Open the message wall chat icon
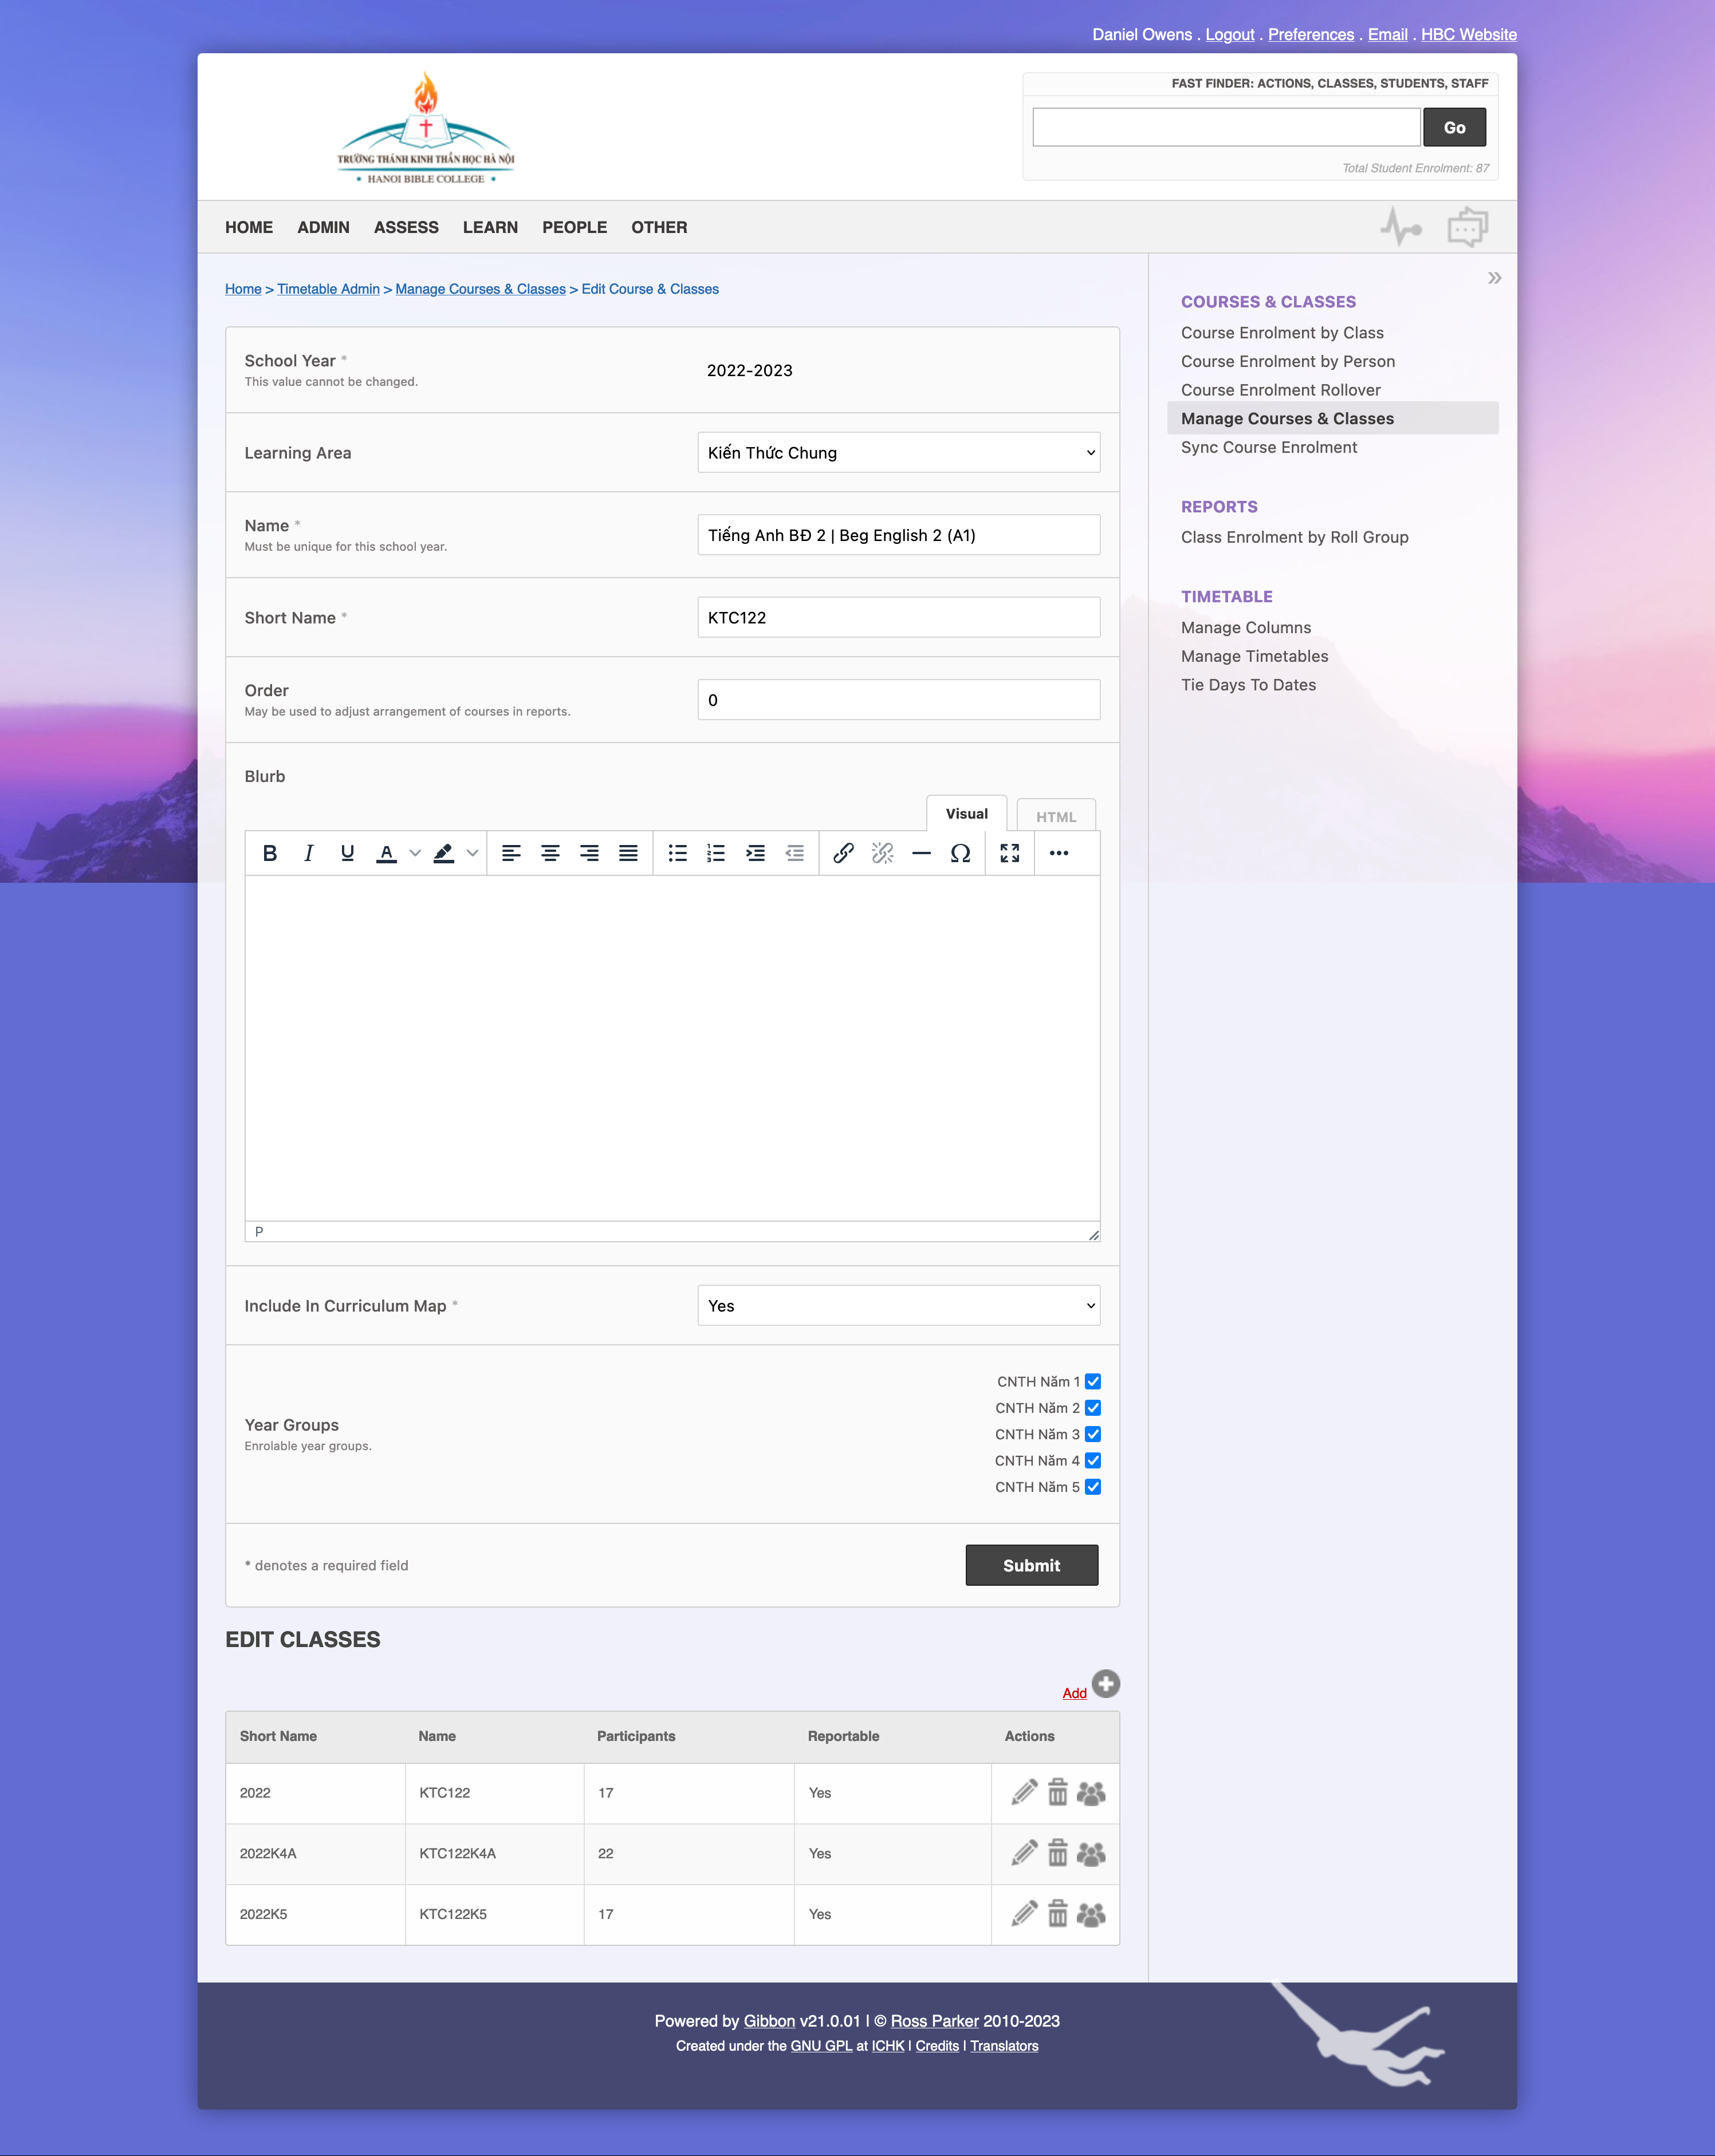 click(x=1468, y=226)
